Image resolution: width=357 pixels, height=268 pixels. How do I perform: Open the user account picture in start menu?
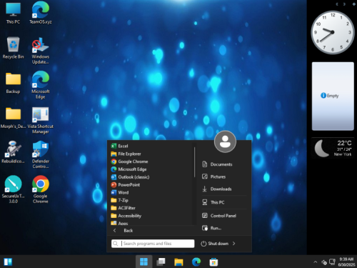click(225, 142)
